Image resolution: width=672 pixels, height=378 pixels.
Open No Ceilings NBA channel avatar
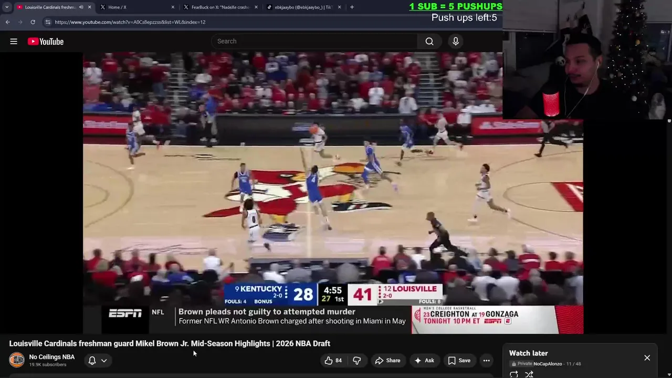(x=17, y=360)
